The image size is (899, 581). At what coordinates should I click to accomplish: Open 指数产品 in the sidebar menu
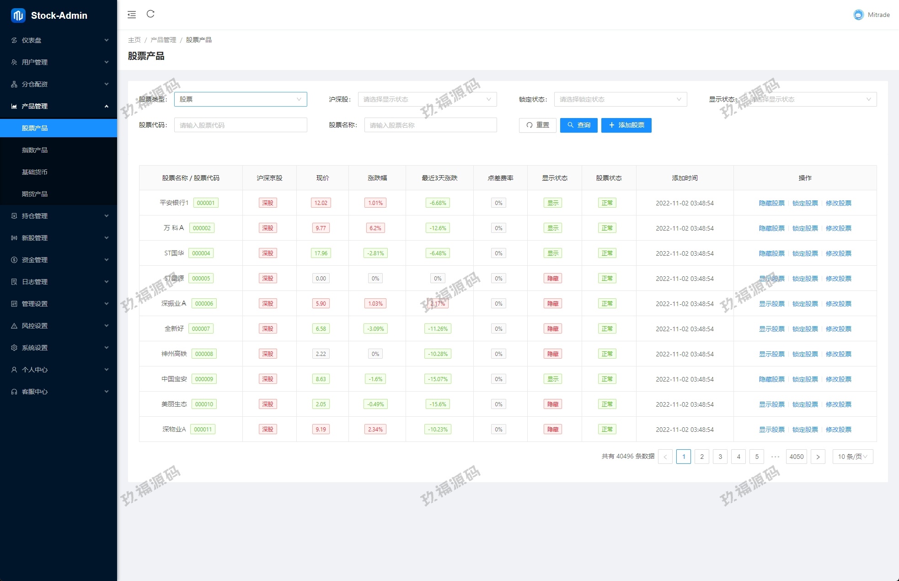[x=35, y=150]
